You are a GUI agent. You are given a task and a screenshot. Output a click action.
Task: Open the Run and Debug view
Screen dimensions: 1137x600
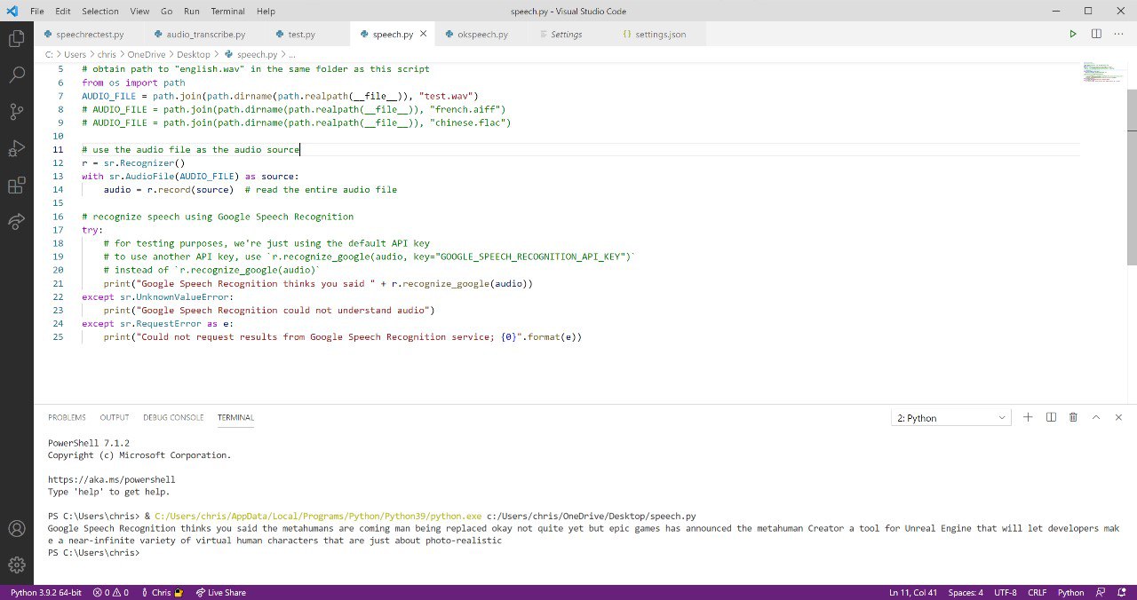[16, 148]
